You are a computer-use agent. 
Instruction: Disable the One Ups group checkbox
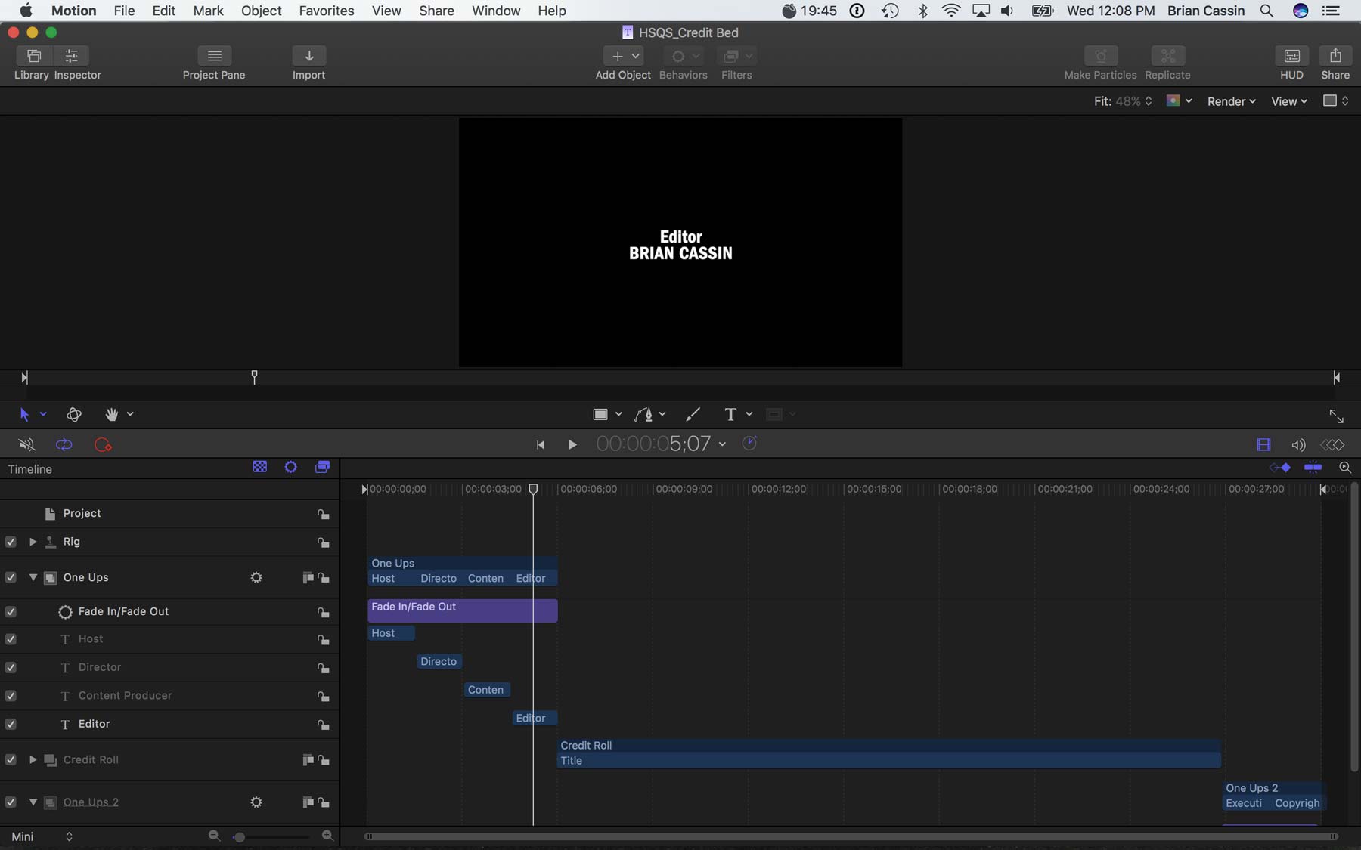coord(11,577)
